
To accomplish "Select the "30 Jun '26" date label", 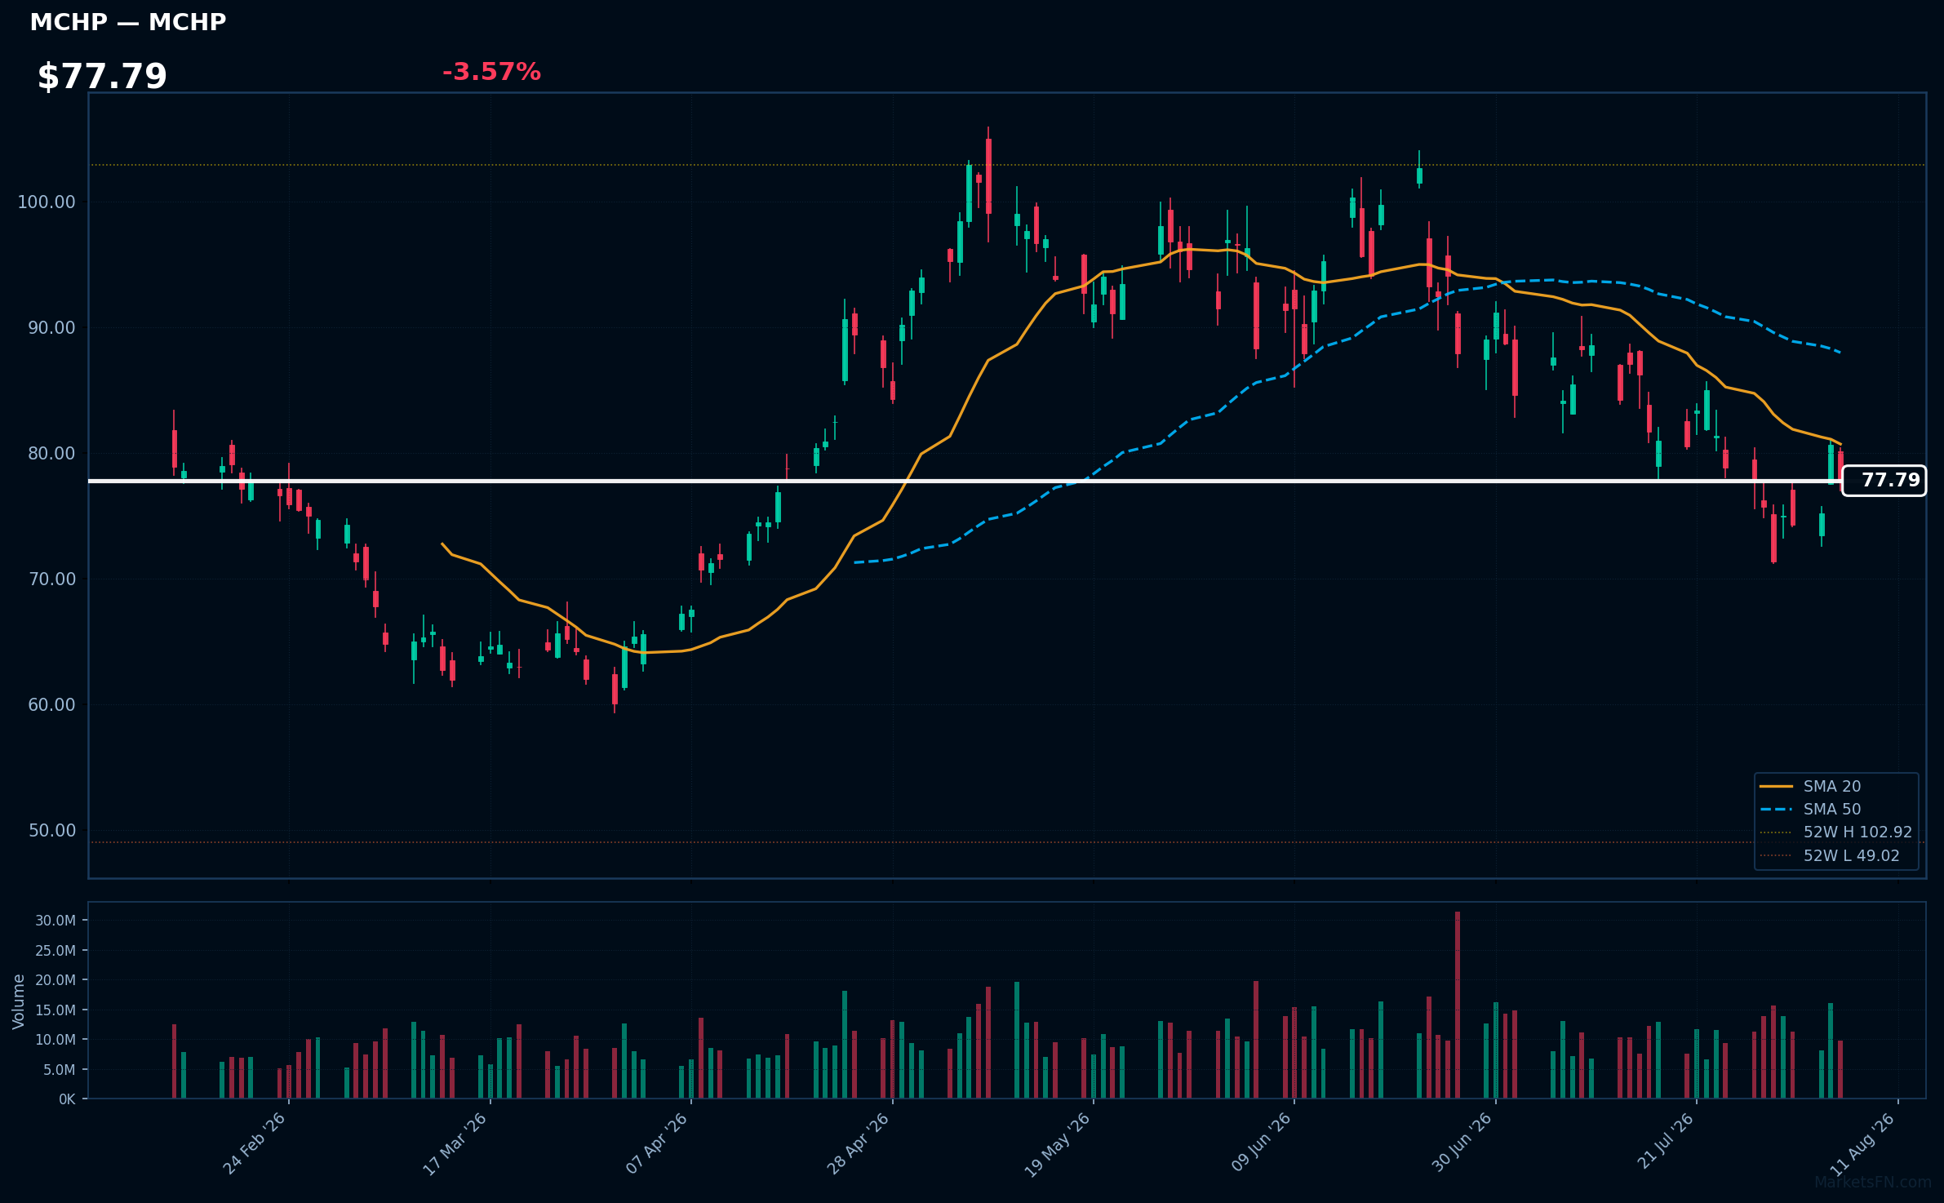I will coord(1462,1143).
